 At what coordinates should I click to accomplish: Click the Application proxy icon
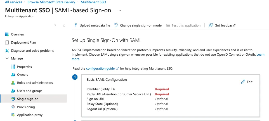13,115
